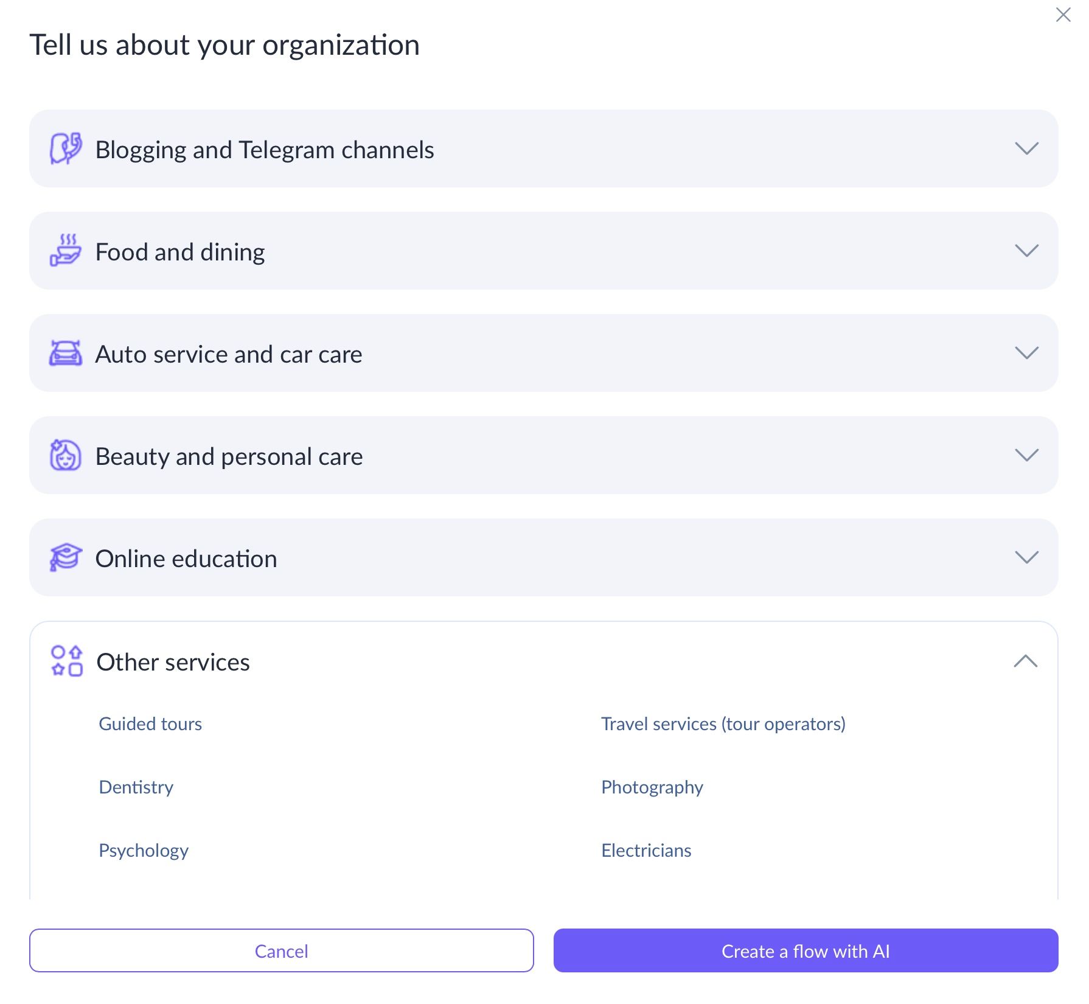This screenshot has height=1004, width=1089.
Task: Click the Beauty and personal care face icon
Action: [x=66, y=455]
